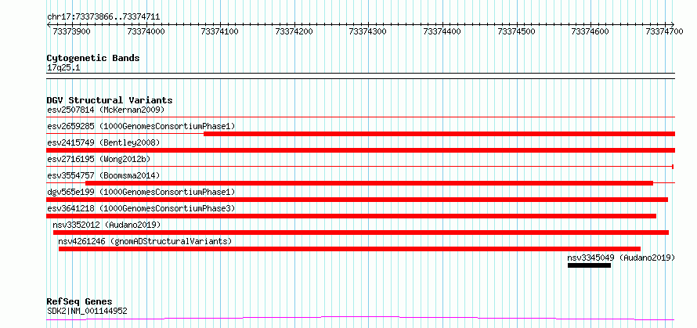Screen dimensions: 697x328
Task: Click the esv2716195 small red end tick
Action: pos(673,167)
